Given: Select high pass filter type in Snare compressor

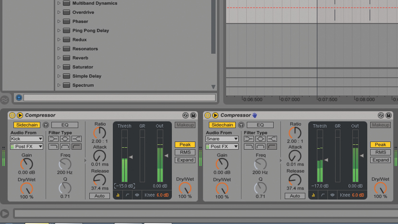Looking at the screenshot, I should coord(272,146).
